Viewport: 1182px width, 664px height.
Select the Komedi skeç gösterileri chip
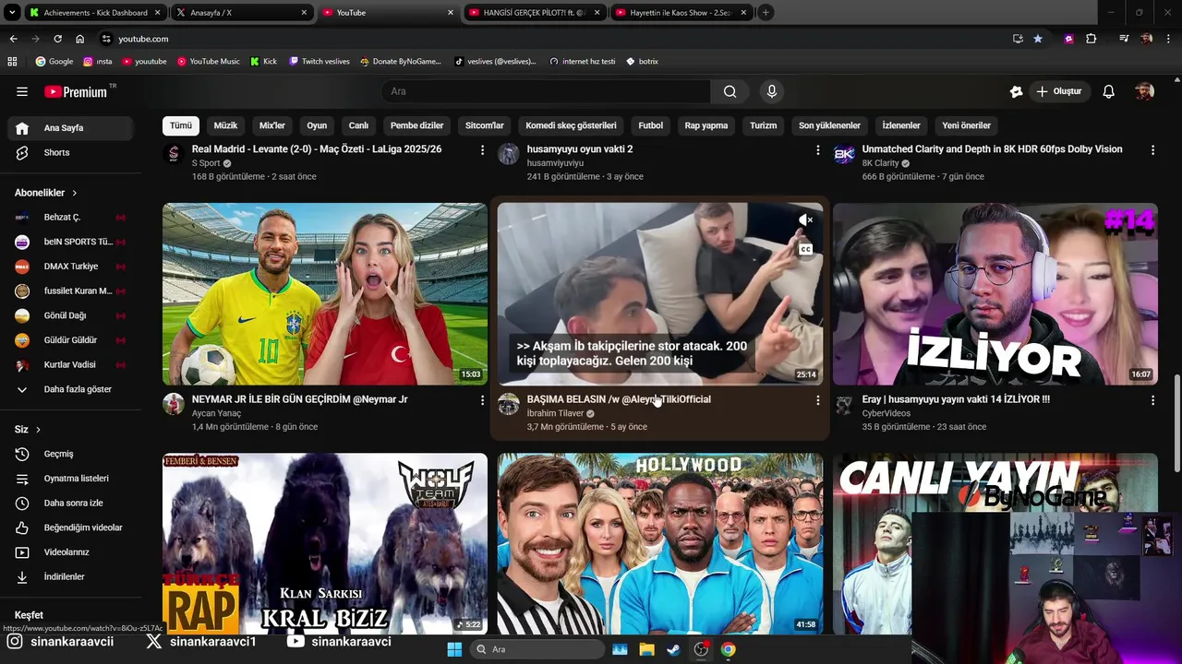click(571, 125)
